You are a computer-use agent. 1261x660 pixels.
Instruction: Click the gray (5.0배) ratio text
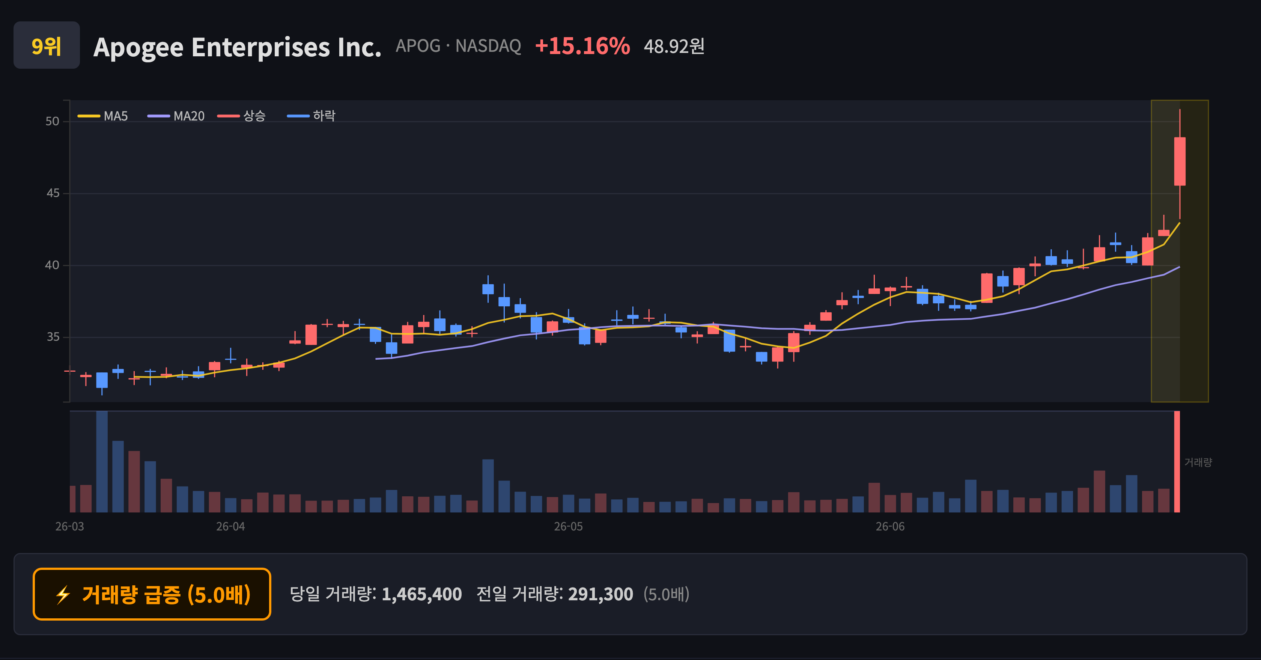pyautogui.click(x=666, y=594)
